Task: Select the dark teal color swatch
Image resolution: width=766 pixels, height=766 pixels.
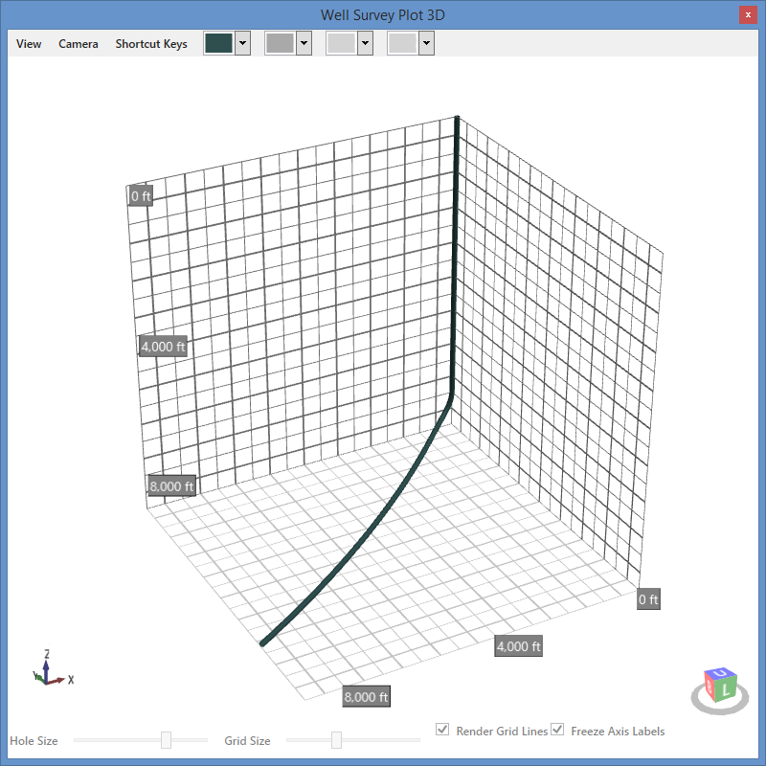Action: (x=218, y=43)
